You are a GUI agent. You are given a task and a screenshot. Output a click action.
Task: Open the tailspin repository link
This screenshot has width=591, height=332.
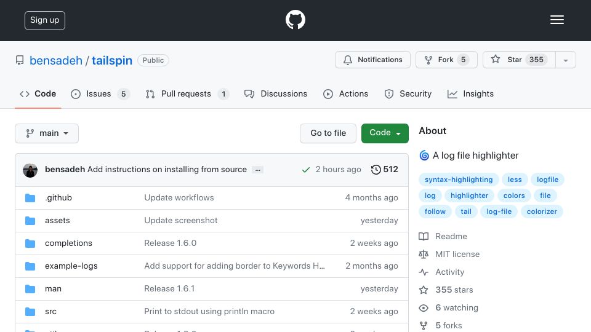pos(112,60)
